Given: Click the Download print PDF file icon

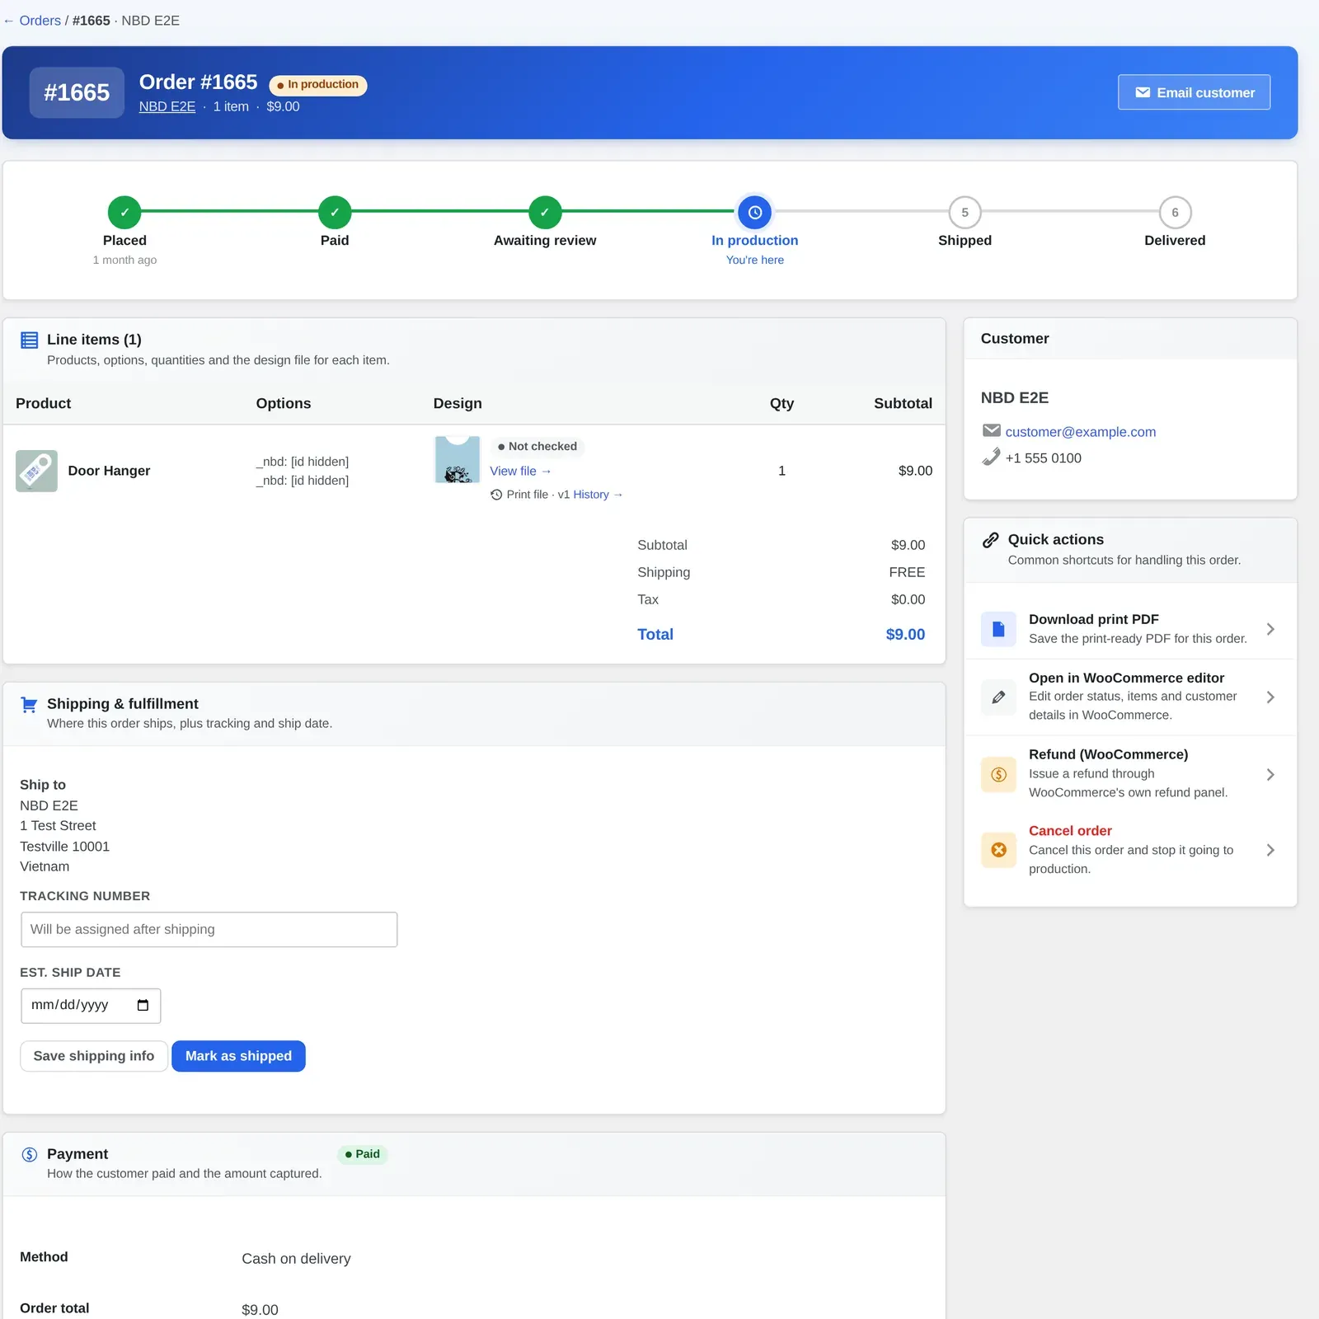Looking at the screenshot, I should click(x=998, y=629).
